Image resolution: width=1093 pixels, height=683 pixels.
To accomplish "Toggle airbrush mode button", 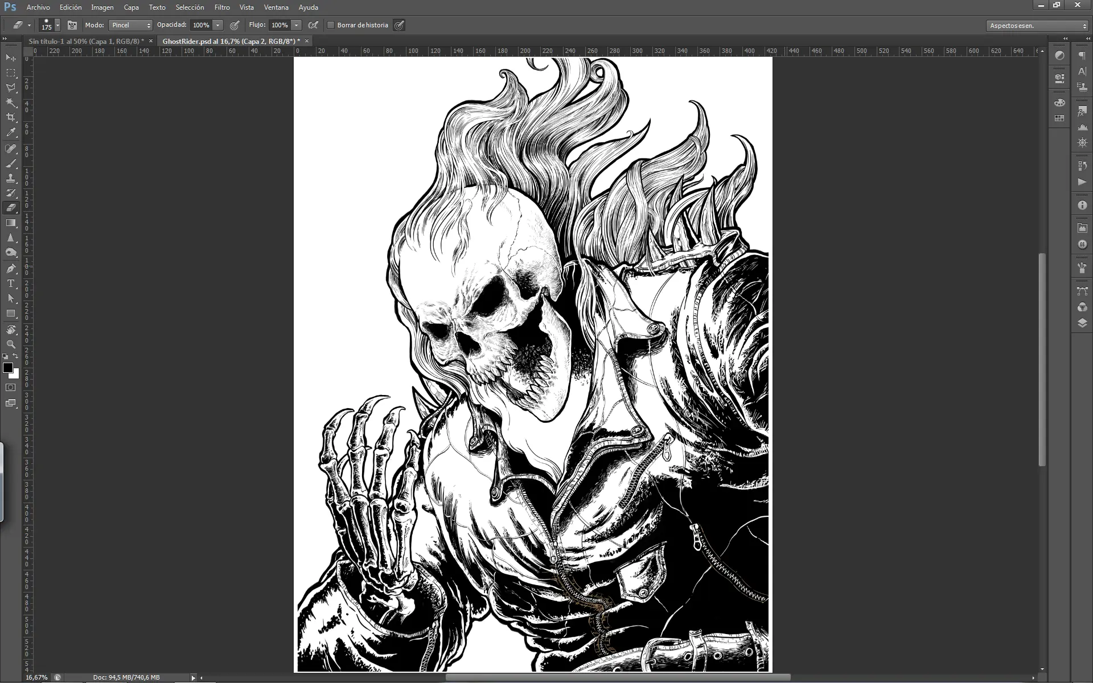I will click(313, 25).
